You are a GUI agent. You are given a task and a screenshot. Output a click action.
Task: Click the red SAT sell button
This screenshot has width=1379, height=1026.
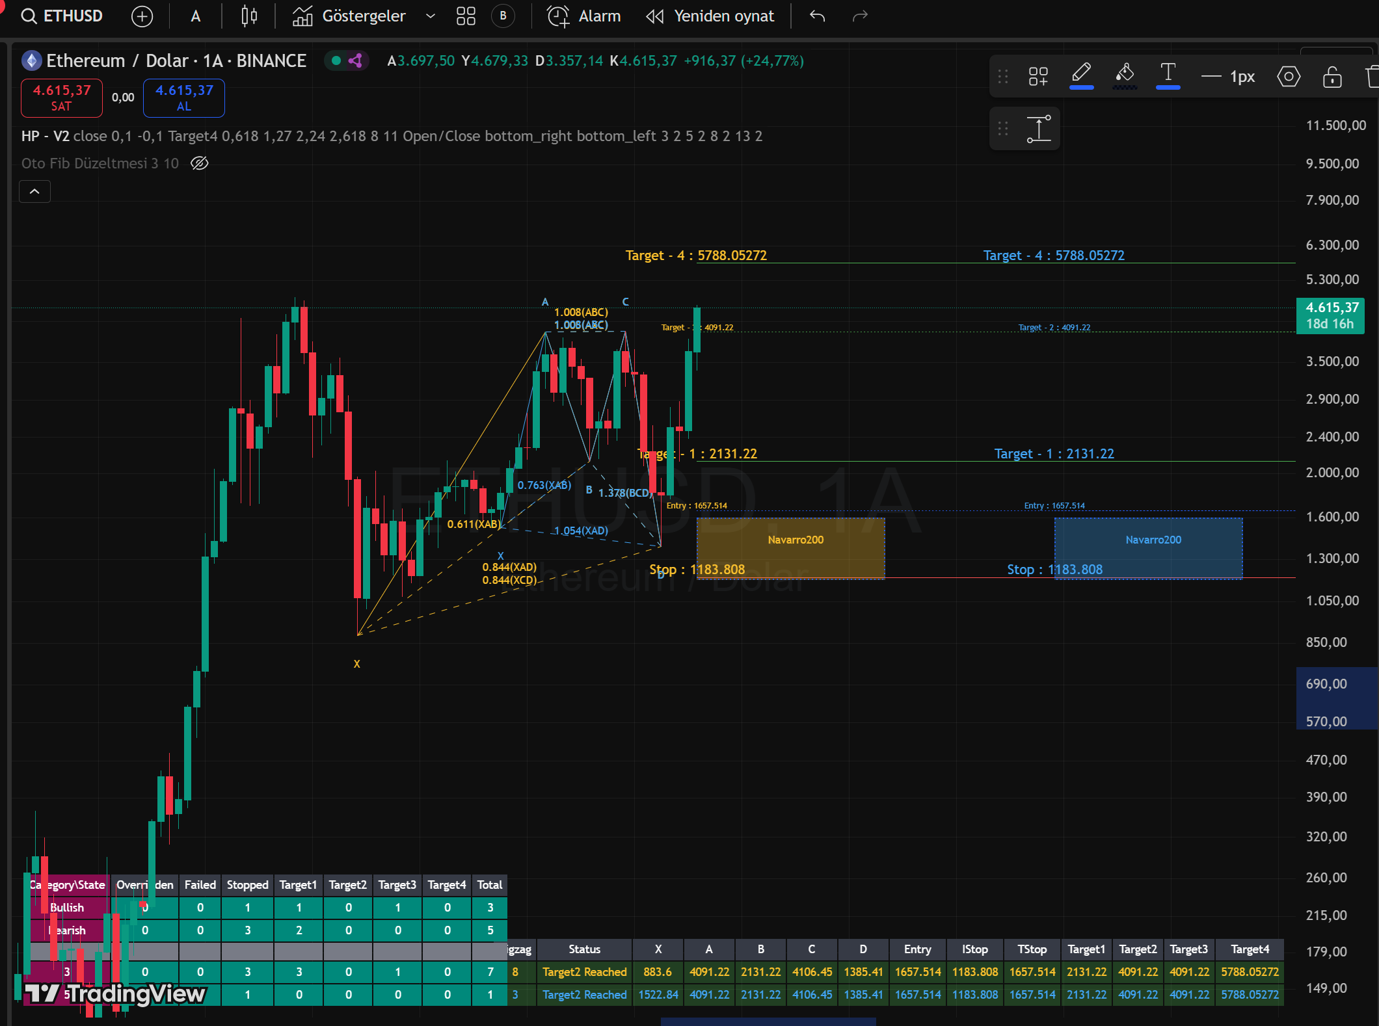pyautogui.click(x=61, y=98)
